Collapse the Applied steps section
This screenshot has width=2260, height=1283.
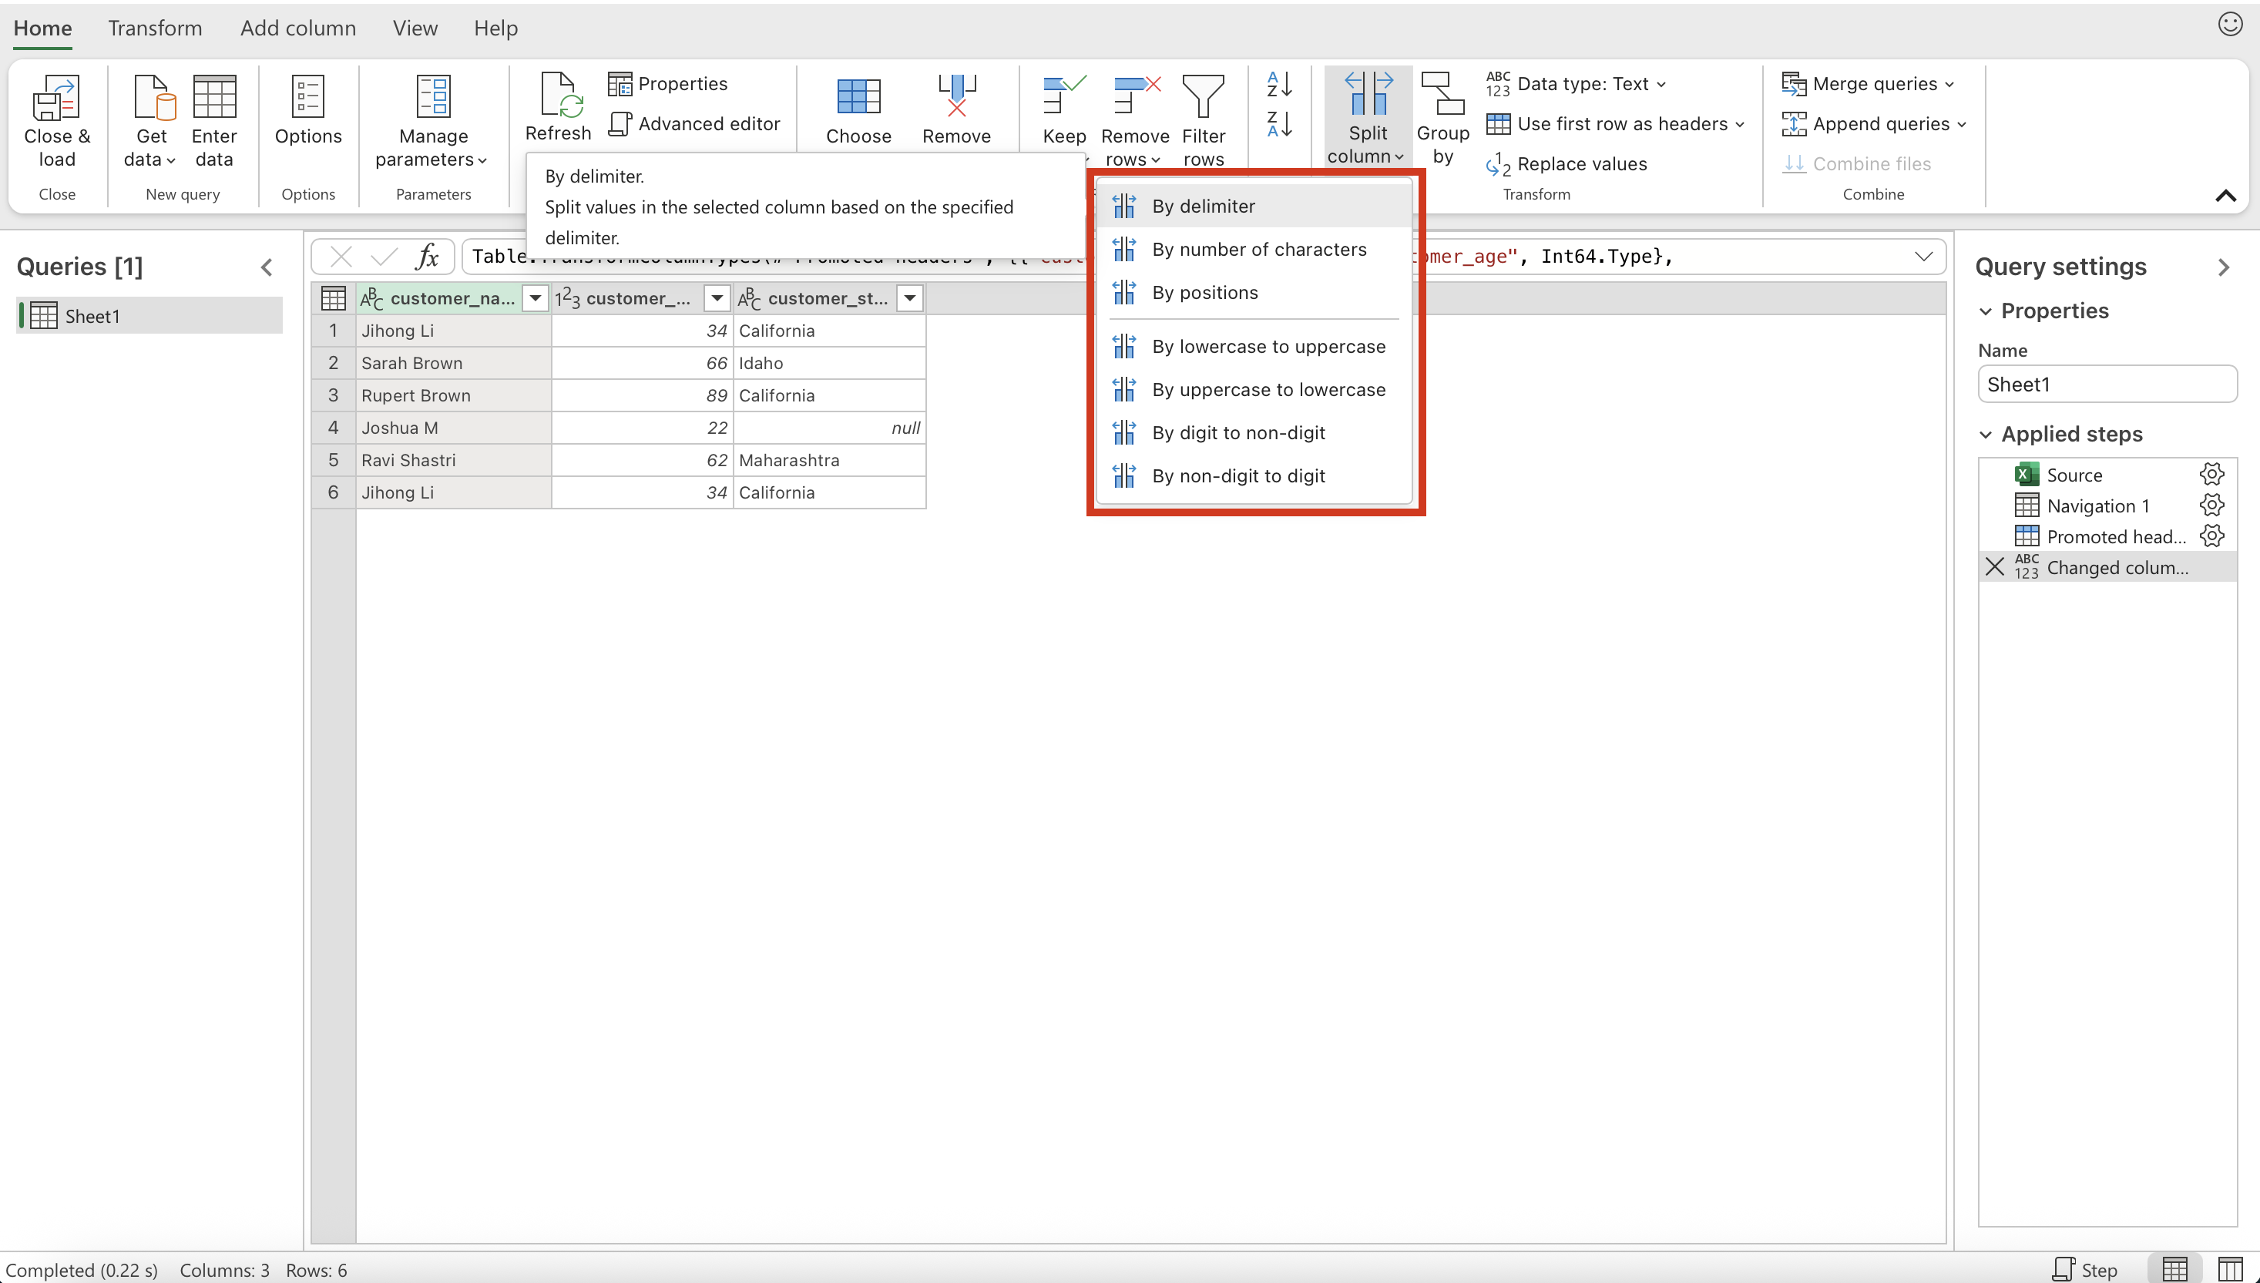[1986, 435]
